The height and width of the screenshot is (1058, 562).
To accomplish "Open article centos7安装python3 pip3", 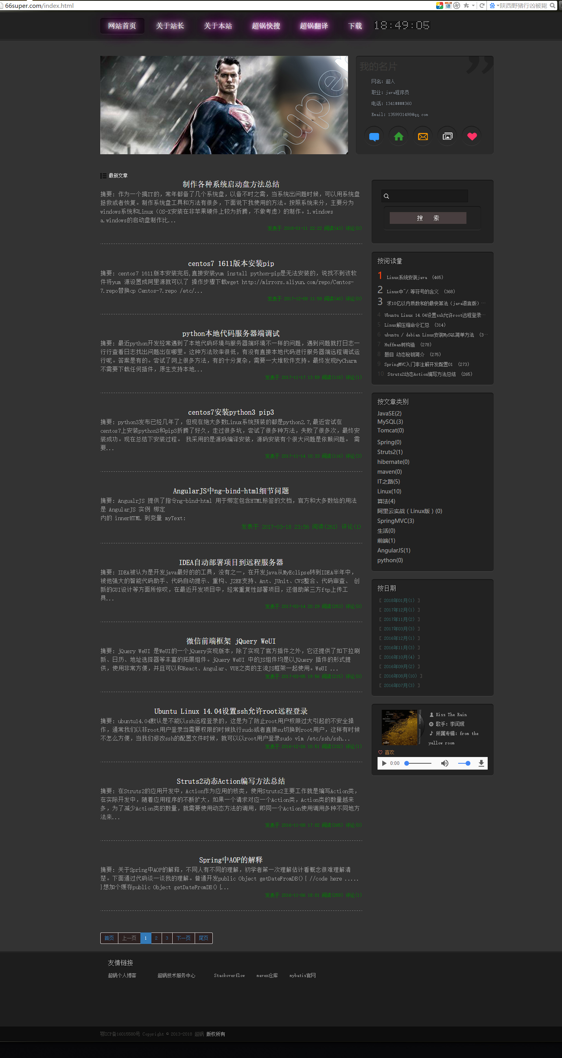I will pyautogui.click(x=231, y=412).
